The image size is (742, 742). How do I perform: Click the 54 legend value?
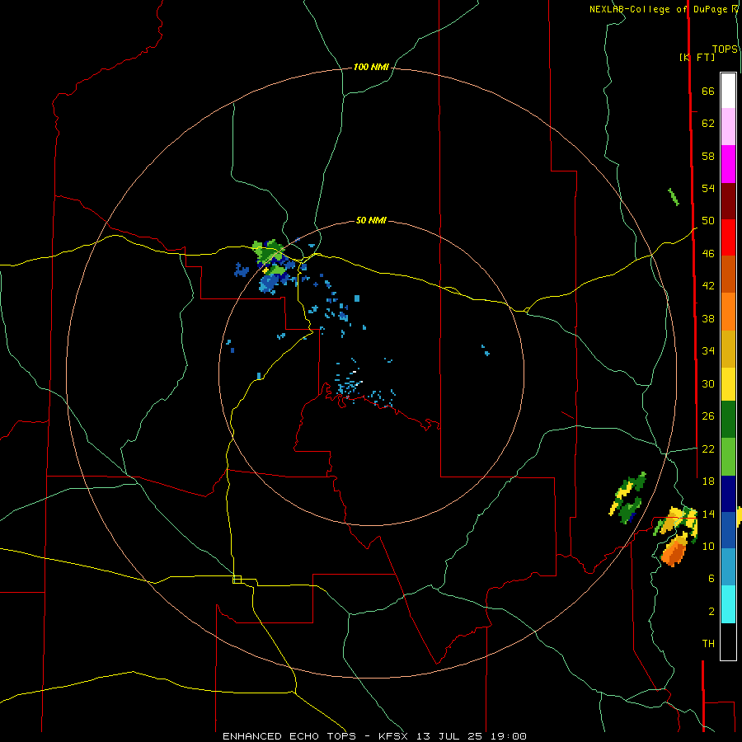pos(708,188)
